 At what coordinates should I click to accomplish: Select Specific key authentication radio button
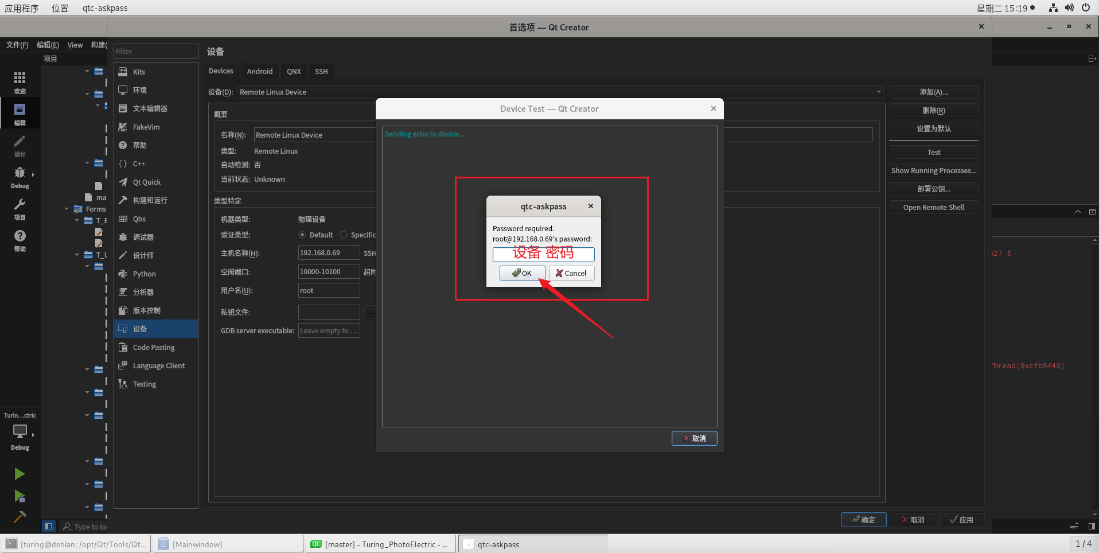point(344,235)
